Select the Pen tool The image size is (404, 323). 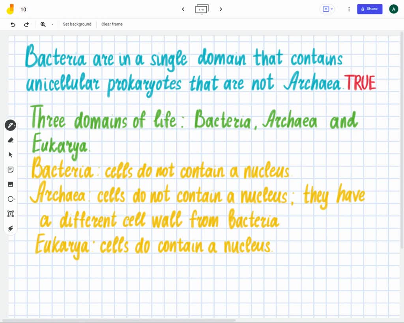click(x=11, y=125)
